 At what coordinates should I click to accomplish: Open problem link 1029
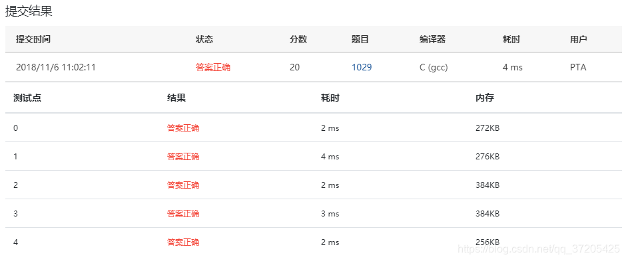362,67
